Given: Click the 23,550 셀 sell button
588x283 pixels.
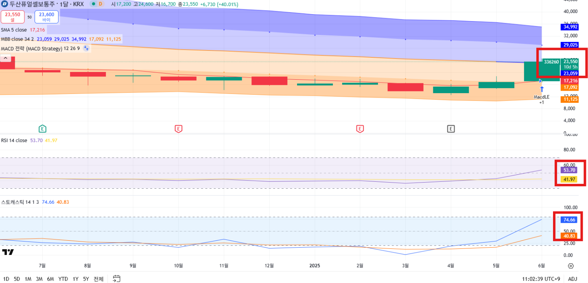Looking at the screenshot, I should (x=12, y=17).
